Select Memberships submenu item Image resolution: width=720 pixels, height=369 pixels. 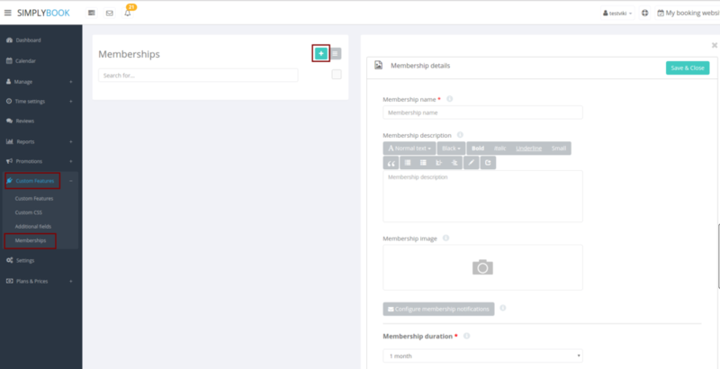(31, 240)
